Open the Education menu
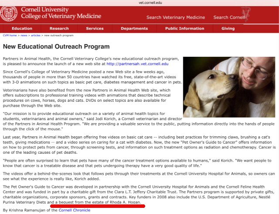This screenshot has width=279, height=214. pos(22,28)
